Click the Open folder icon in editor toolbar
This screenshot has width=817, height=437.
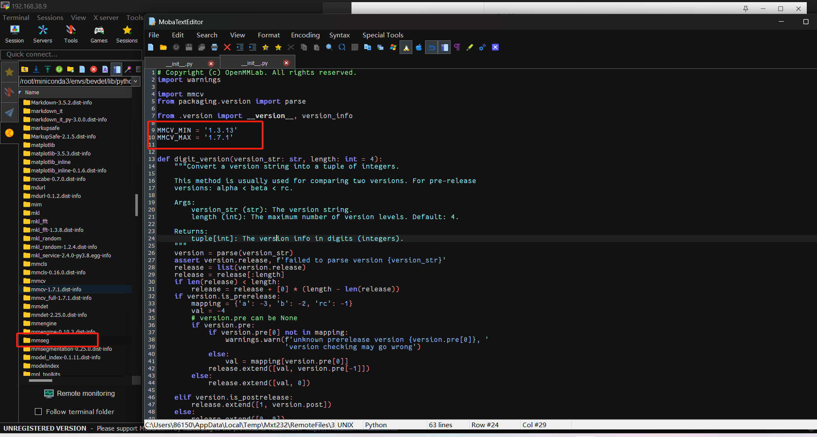(x=163, y=48)
